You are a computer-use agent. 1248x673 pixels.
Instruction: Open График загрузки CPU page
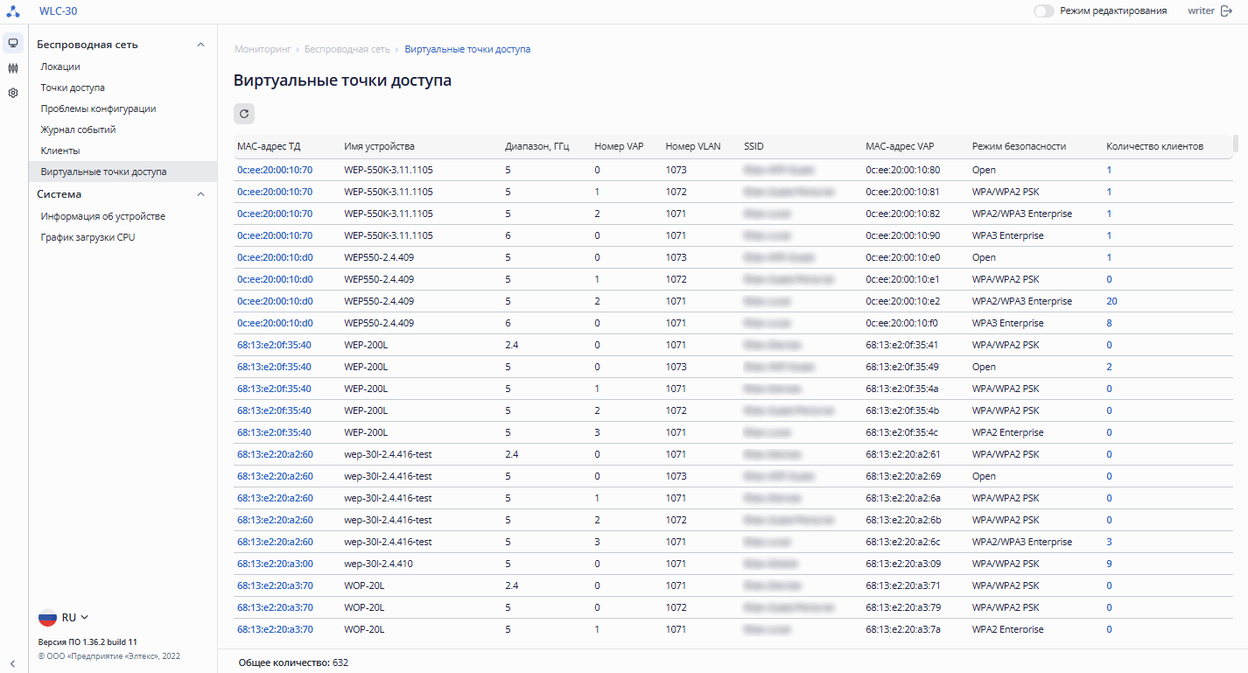click(88, 237)
